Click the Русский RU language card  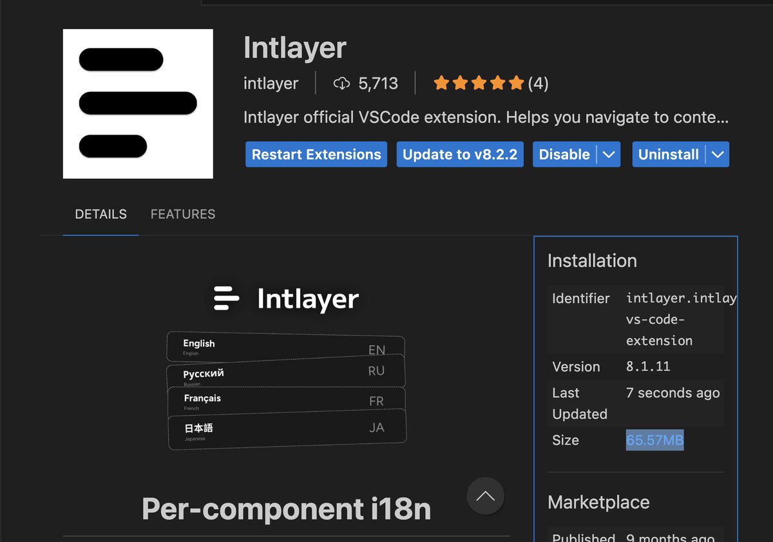pos(286,373)
